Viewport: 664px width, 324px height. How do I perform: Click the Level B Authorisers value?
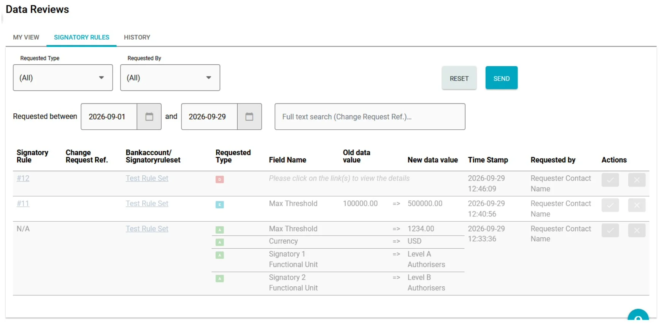(x=426, y=283)
